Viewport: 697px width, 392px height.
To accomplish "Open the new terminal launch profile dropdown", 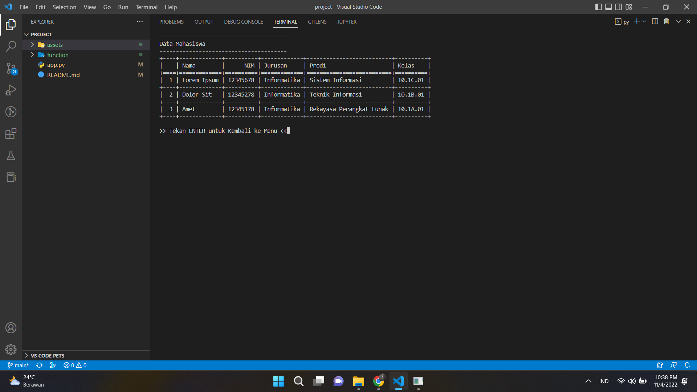I will 644,21.
